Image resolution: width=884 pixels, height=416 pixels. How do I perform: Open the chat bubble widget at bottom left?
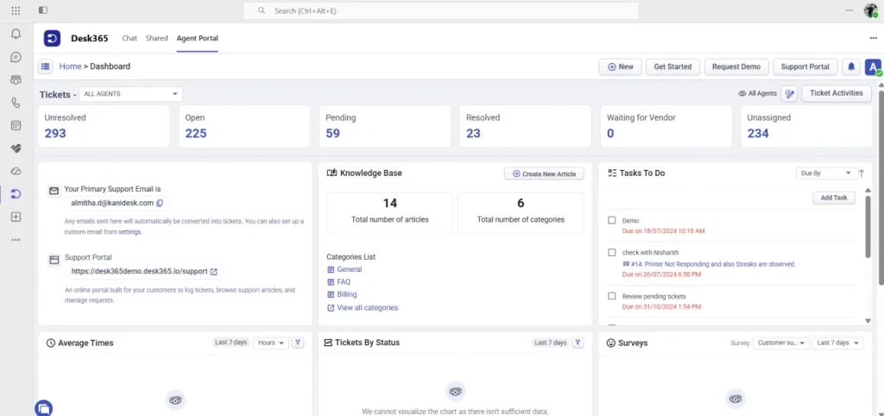(43, 407)
